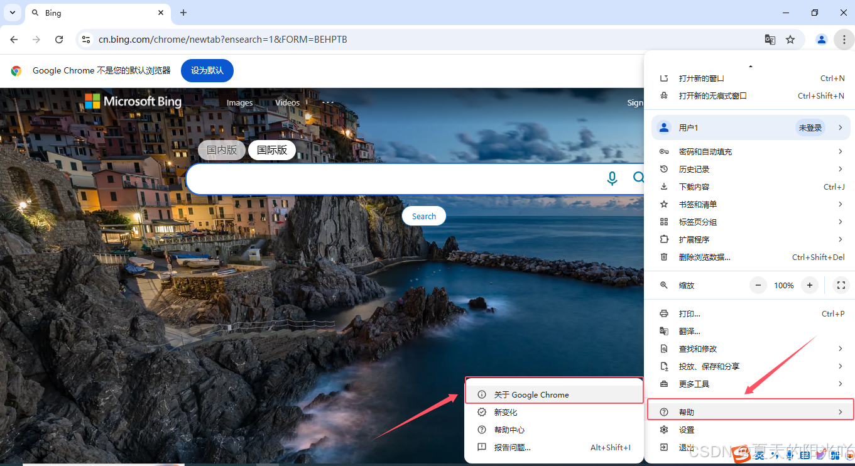Screen dimensions: 855x466
Task: Click the printer icon beside 打印
Action: tap(664, 313)
